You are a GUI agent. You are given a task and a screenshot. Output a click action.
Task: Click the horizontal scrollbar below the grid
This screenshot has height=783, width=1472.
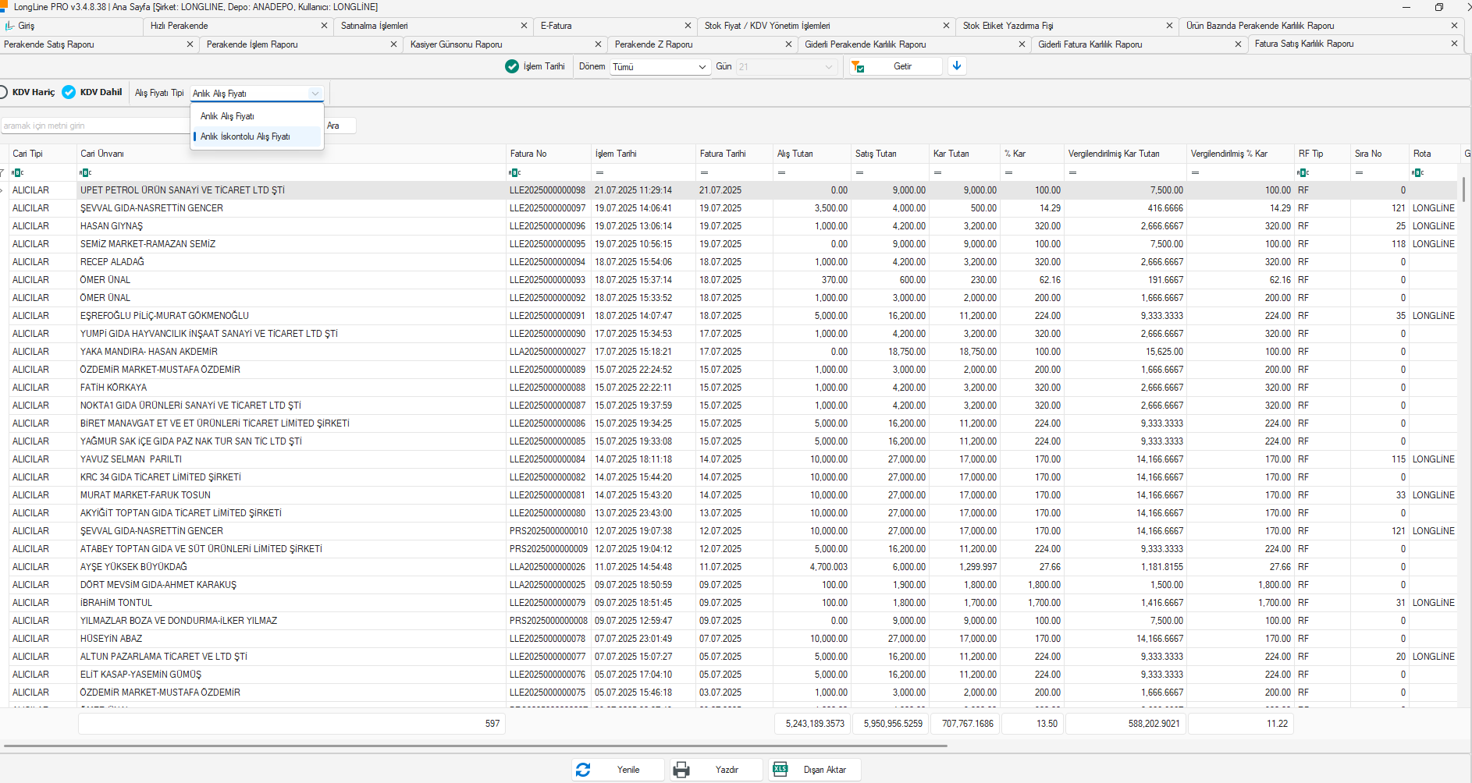(x=475, y=746)
